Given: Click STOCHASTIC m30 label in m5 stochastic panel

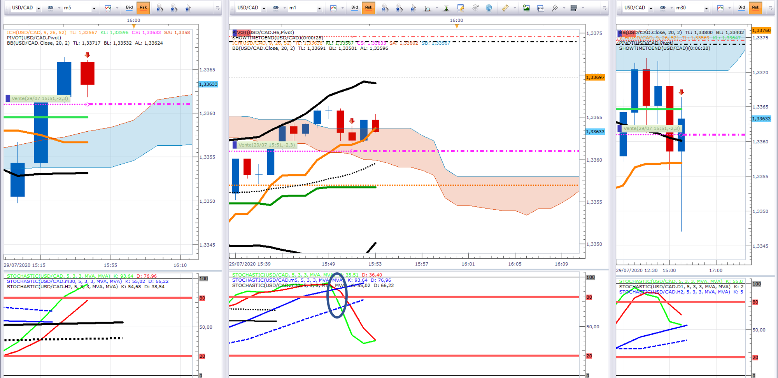Looking at the screenshot, I should (x=88, y=281).
